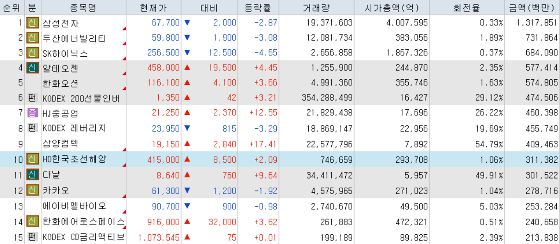Click the blue down arrow in 에이비엘바이오's row
This screenshot has width=560, height=244.
coord(187,206)
